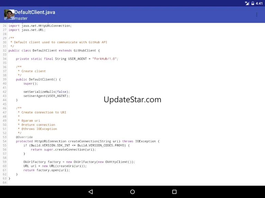Click the return factory.open(url) line
Image resolution: width=265 pixels, height=198 pixels.
47,170
